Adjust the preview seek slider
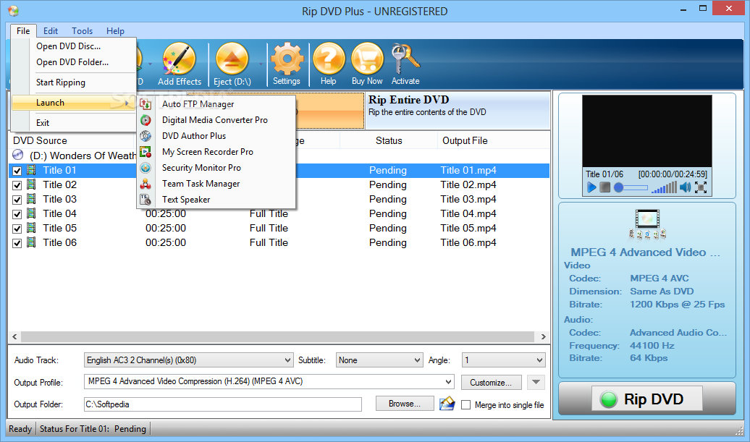The image size is (750, 442). click(631, 187)
